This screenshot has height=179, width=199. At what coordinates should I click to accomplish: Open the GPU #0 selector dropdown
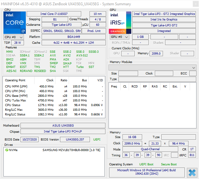119,37
